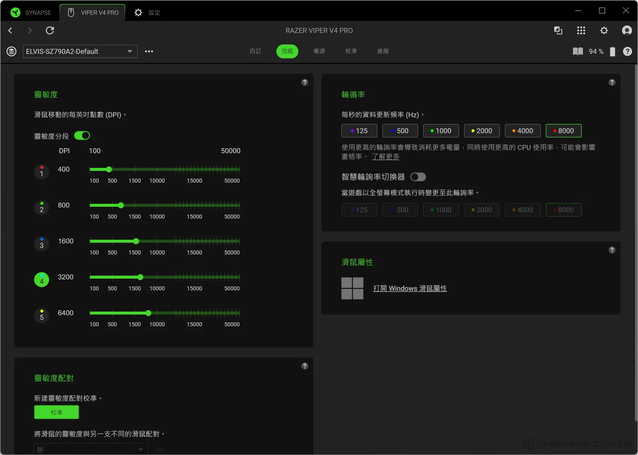
Task: Edit the 3200 DPI value
Action: [66, 277]
